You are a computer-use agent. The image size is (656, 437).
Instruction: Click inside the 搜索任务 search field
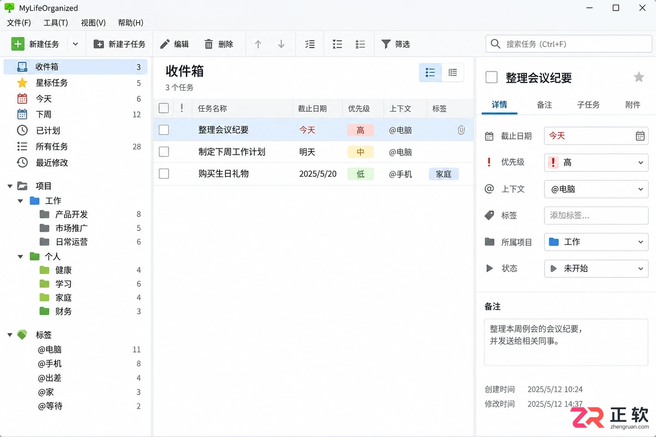coord(569,44)
